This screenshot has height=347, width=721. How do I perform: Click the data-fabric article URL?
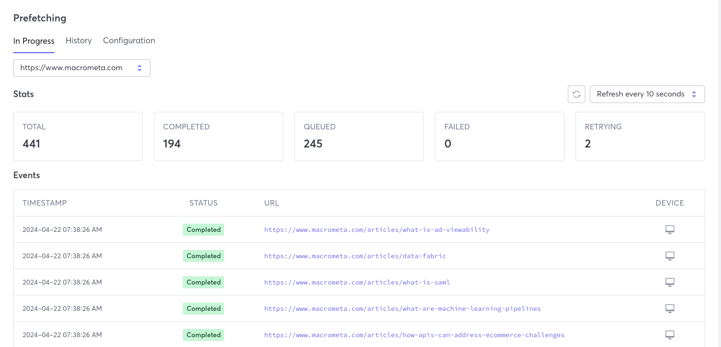[355, 255]
